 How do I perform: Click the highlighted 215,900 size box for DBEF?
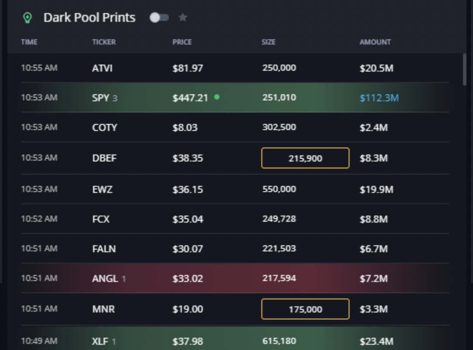[305, 158]
